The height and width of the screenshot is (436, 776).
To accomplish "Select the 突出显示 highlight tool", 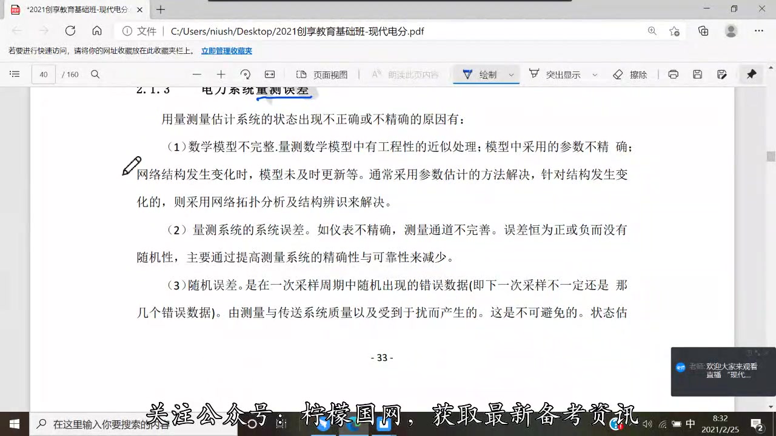I will pos(554,74).
